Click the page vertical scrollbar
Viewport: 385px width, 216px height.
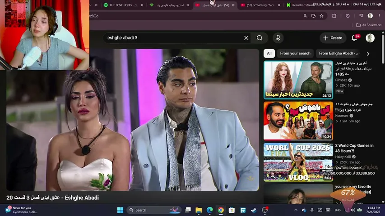(383, 49)
